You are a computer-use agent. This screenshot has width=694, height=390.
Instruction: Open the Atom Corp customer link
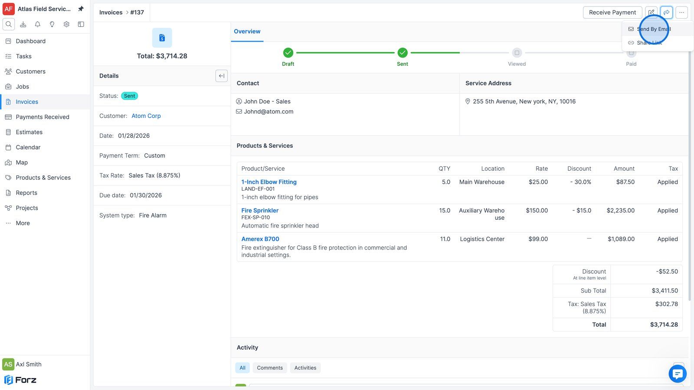[146, 116]
